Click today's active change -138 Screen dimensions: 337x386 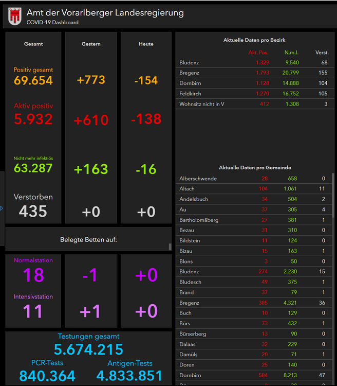tap(146, 119)
